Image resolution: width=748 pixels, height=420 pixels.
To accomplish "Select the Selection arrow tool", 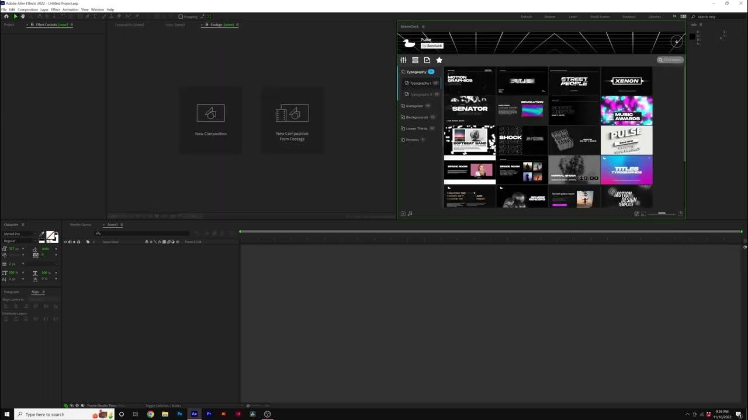I will coord(15,16).
